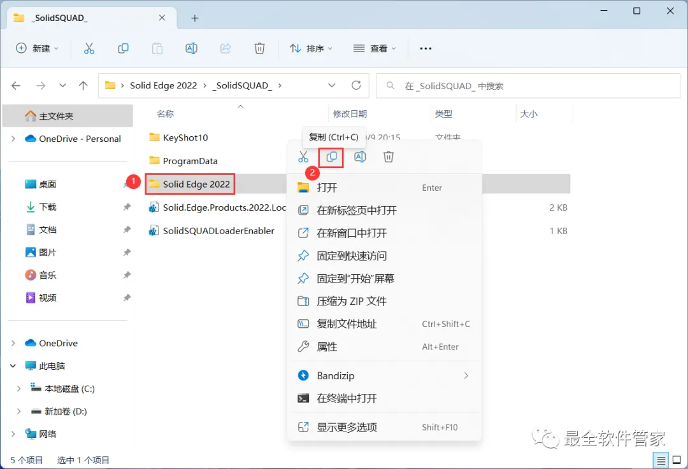Viewport: 688px width, 469px height.
Task: Click the Delete trash icon in the top toolbar
Action: [x=259, y=48]
